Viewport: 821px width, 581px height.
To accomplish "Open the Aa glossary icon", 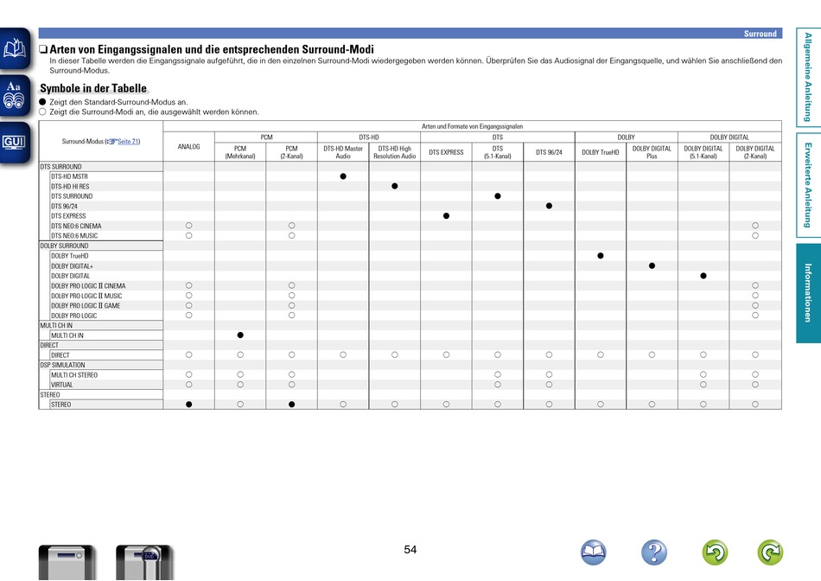I will tap(15, 95).
